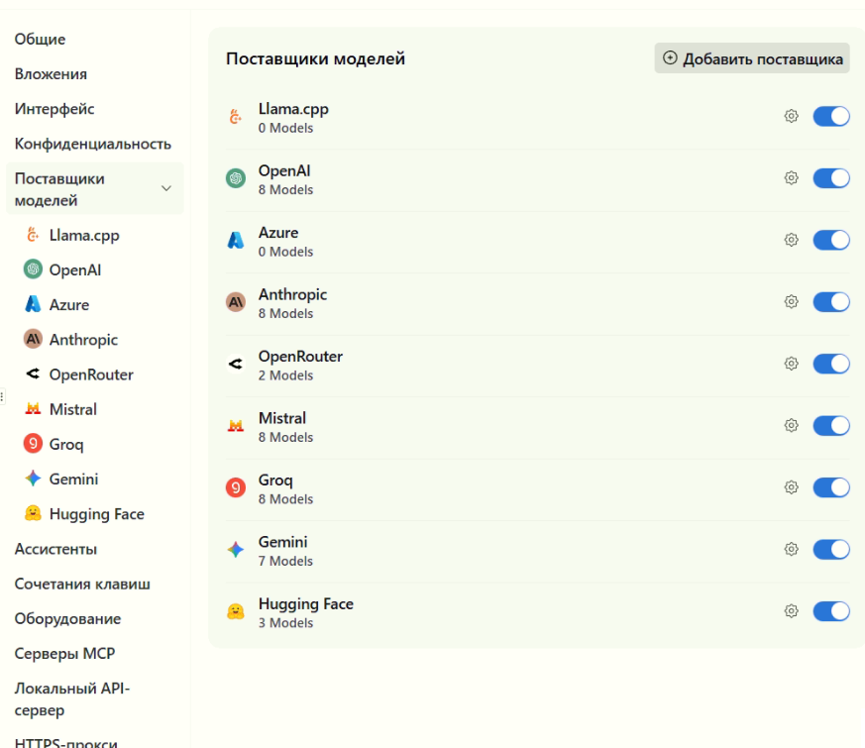Screen dimensions: 865x748
Task: Click the OpenRouter logo in provider list
Action: click(x=236, y=364)
